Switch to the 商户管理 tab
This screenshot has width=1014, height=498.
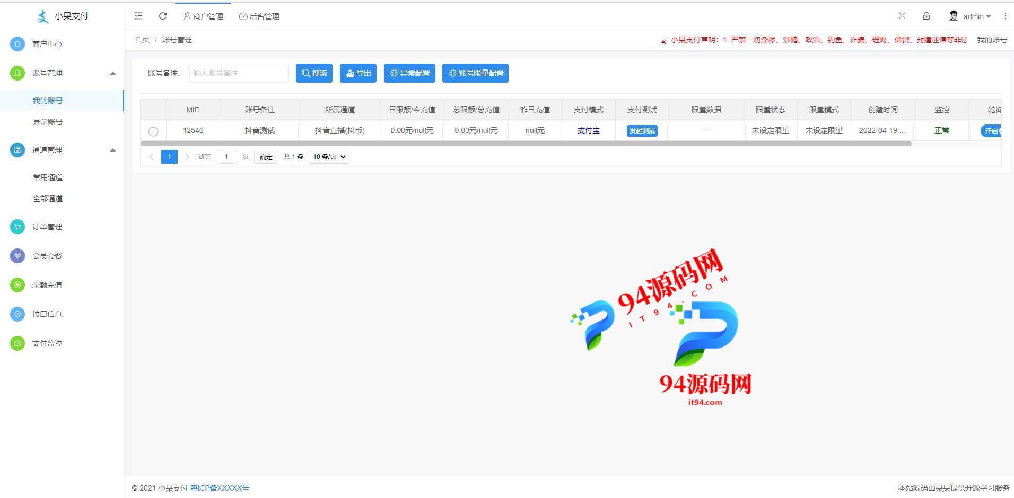tap(203, 16)
